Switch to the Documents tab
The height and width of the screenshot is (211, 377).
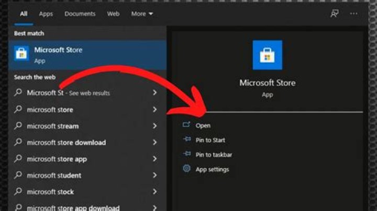click(x=80, y=14)
